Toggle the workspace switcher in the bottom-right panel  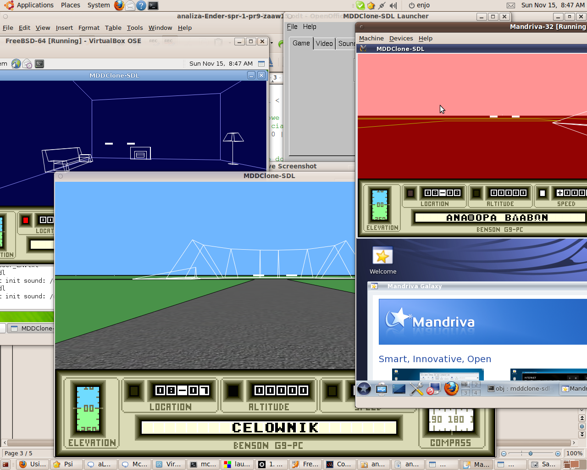coord(570,464)
